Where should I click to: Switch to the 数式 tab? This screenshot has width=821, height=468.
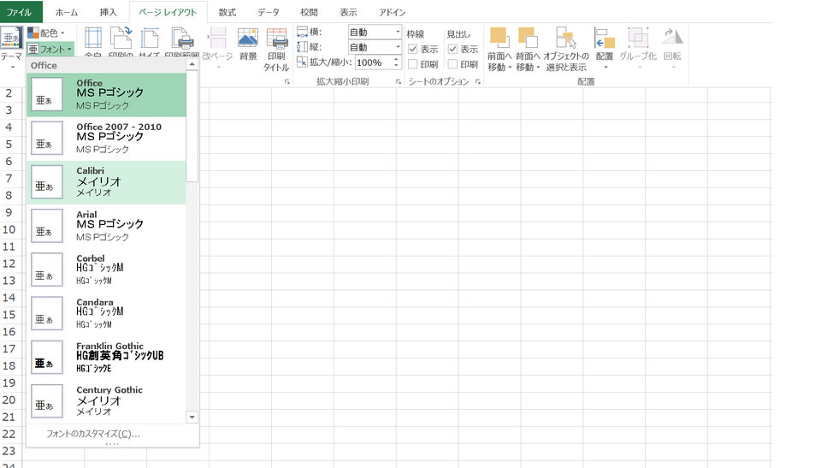click(x=227, y=12)
